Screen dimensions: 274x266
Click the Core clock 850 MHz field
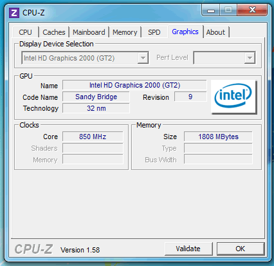[93, 137]
